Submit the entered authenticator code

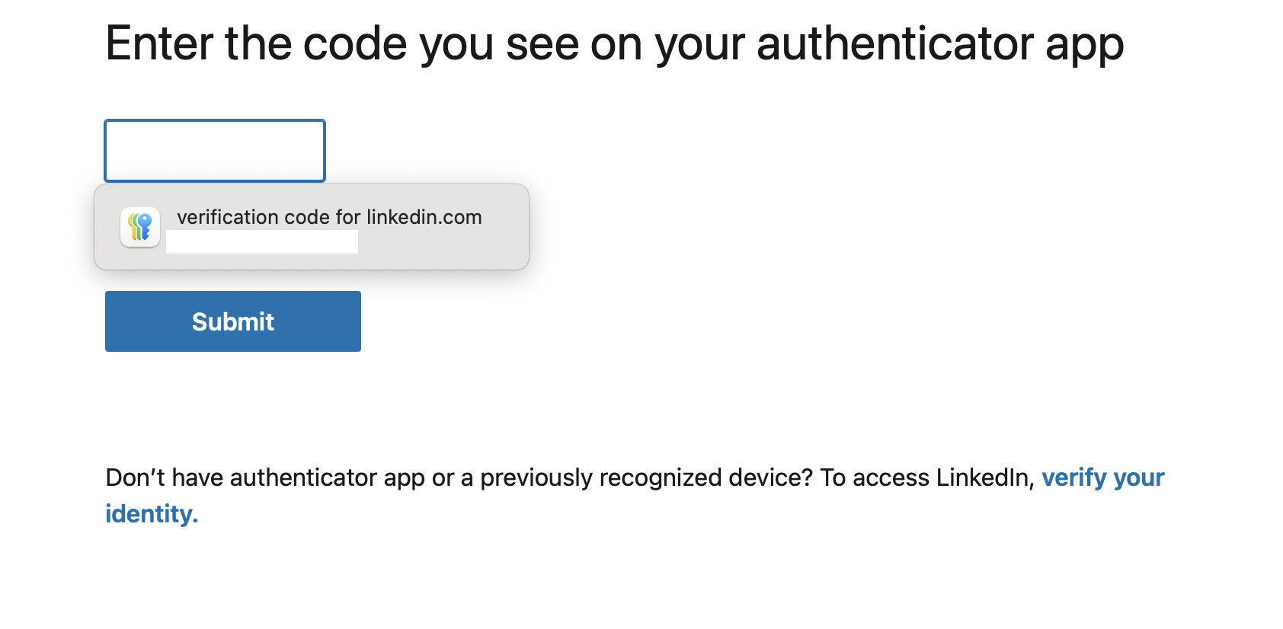(x=233, y=321)
